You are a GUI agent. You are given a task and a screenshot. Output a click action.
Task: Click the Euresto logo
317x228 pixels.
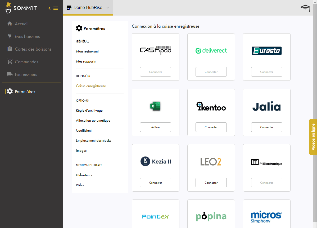pyautogui.click(x=267, y=51)
